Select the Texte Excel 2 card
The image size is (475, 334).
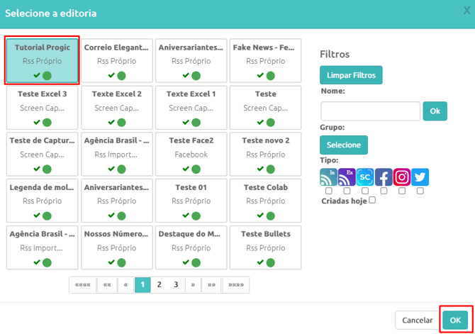[x=117, y=107]
